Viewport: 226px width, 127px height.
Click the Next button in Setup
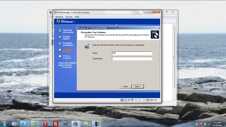138,86
